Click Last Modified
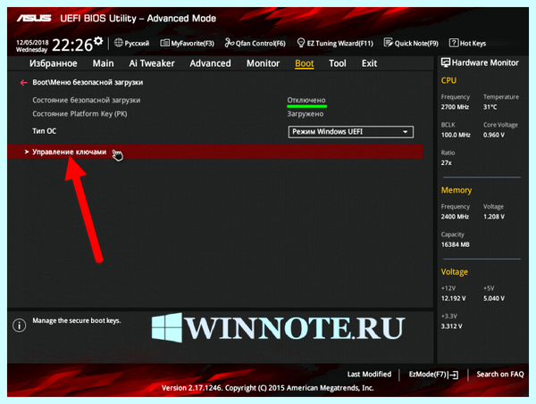The width and height of the screenshot is (536, 404). pos(369,375)
